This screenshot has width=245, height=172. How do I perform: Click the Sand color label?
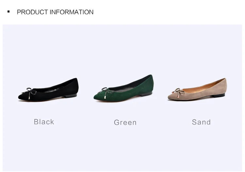pyautogui.click(x=201, y=122)
